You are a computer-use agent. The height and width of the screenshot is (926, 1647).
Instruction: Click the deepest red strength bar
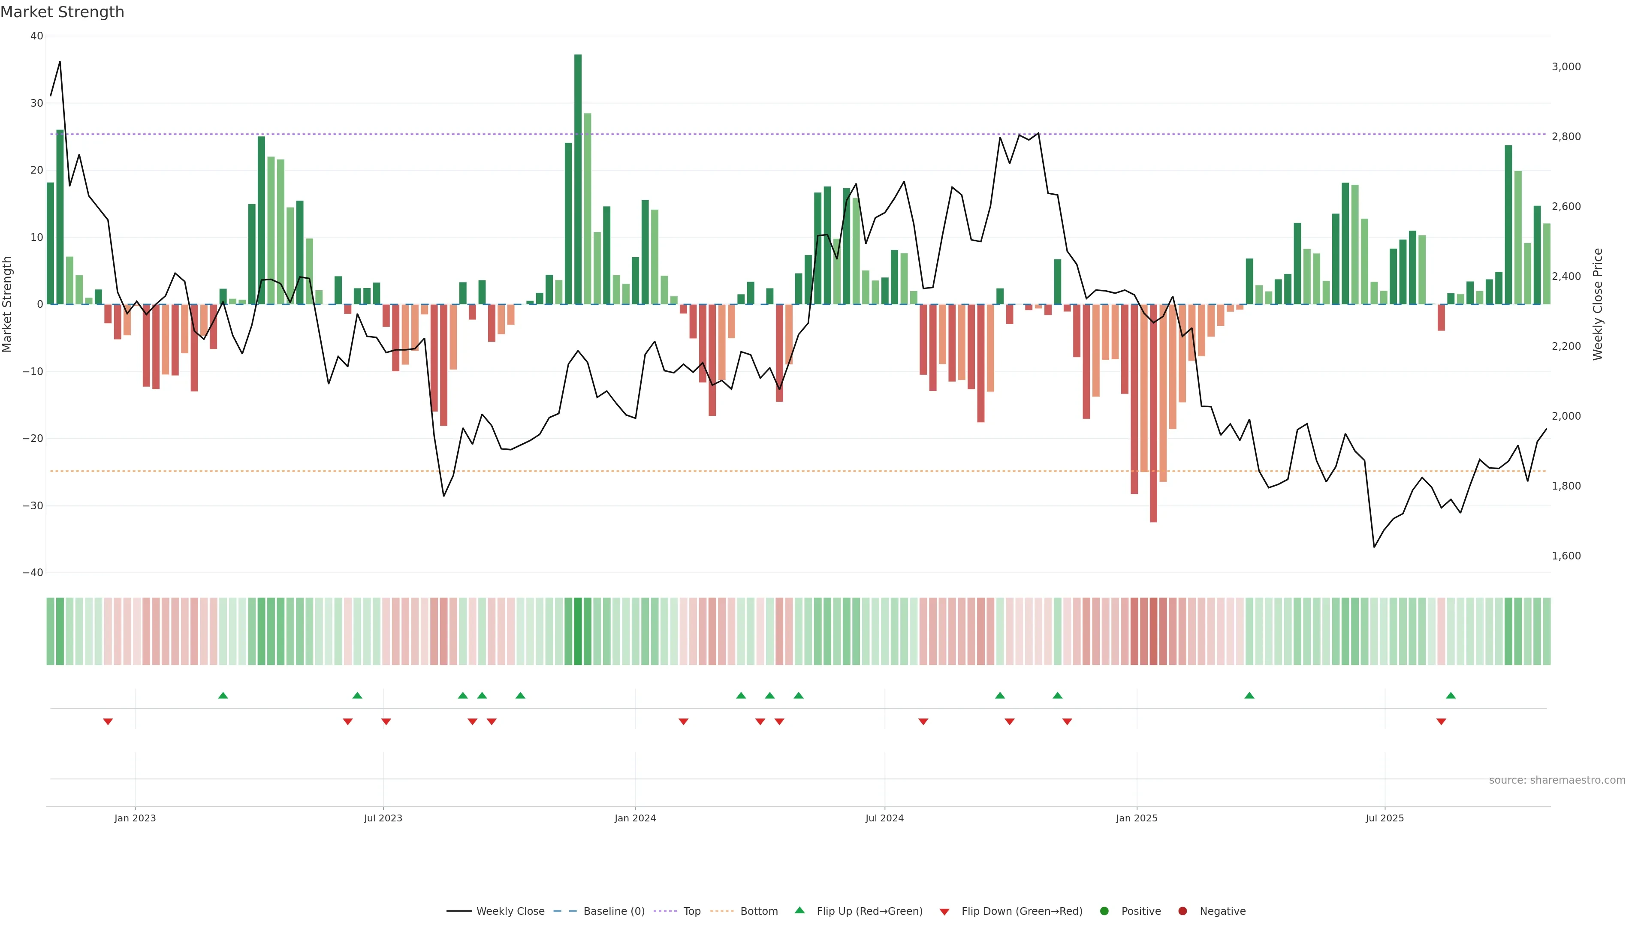[1153, 413]
